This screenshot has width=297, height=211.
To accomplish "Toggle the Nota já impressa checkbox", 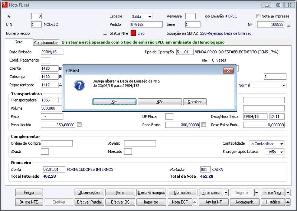I will [258, 16].
